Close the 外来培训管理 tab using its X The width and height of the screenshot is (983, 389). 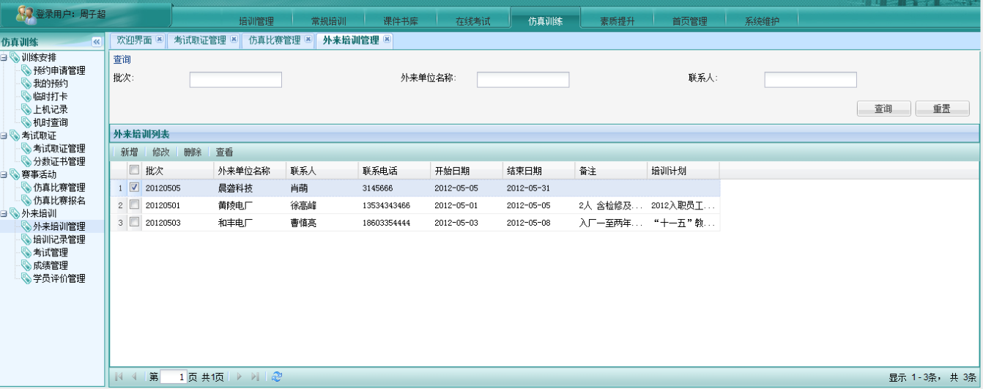tap(387, 40)
